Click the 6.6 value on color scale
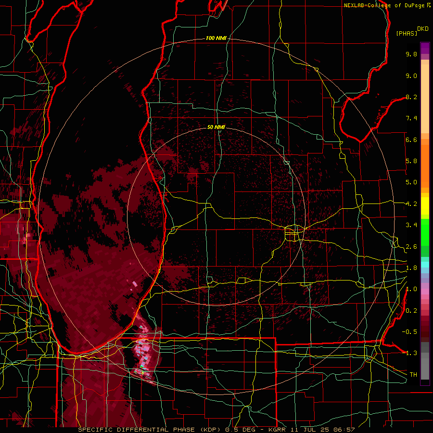 pyautogui.click(x=411, y=140)
